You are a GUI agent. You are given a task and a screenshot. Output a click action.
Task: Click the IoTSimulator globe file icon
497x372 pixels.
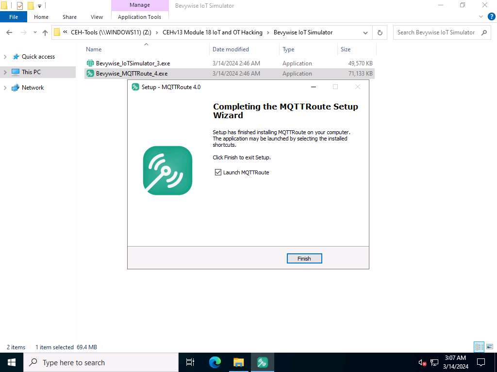pos(90,63)
